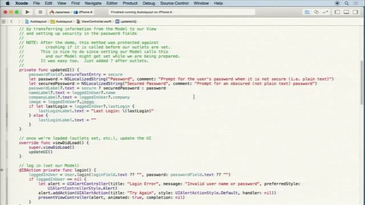Open the Editor menu

pos(112,3)
